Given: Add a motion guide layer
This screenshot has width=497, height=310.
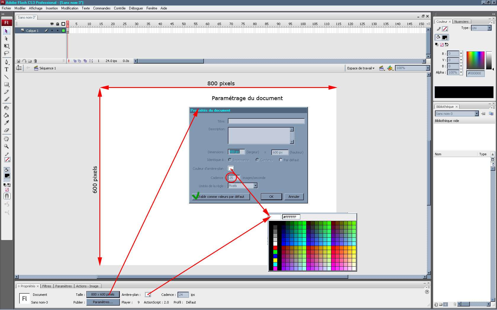Looking at the screenshot, I should [24, 61].
